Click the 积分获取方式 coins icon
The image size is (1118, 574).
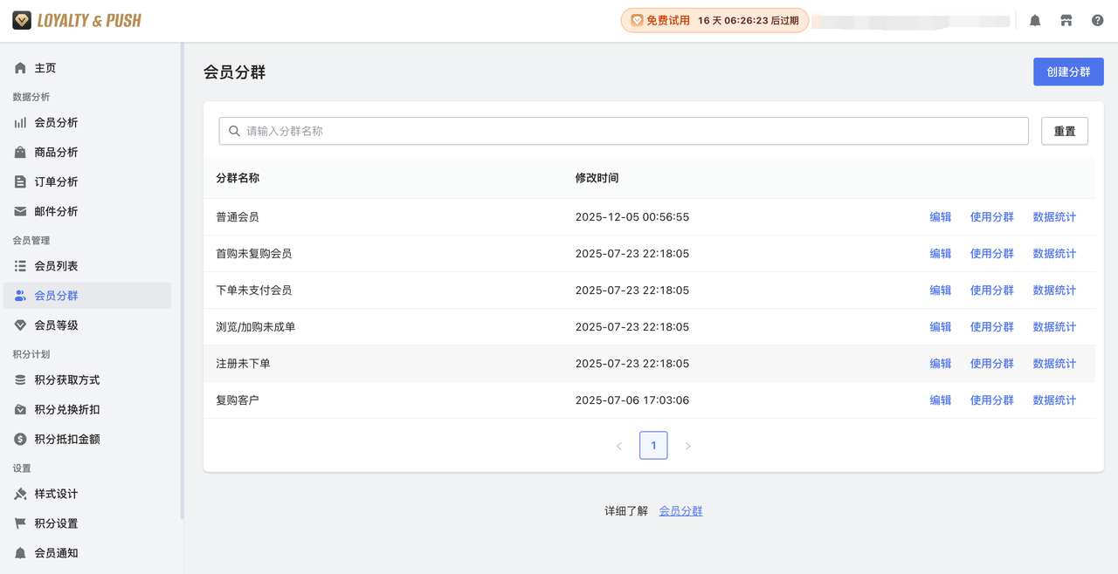[19, 379]
